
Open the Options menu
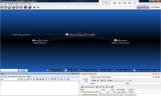click(17, 4)
